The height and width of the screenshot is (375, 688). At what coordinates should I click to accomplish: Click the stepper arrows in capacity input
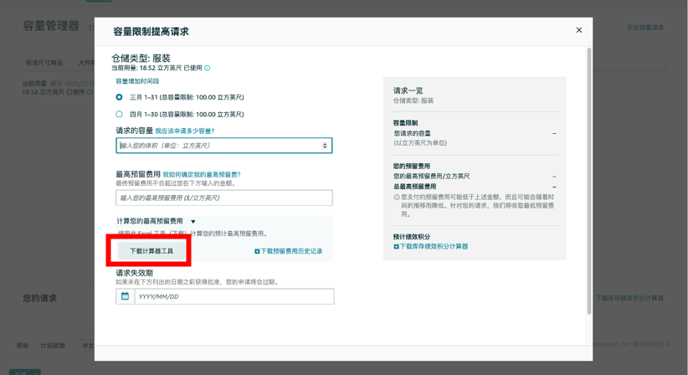[325, 146]
